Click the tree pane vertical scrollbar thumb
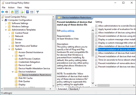 53,29
